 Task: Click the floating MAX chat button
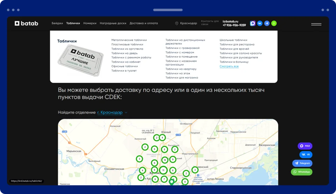click(x=305, y=146)
